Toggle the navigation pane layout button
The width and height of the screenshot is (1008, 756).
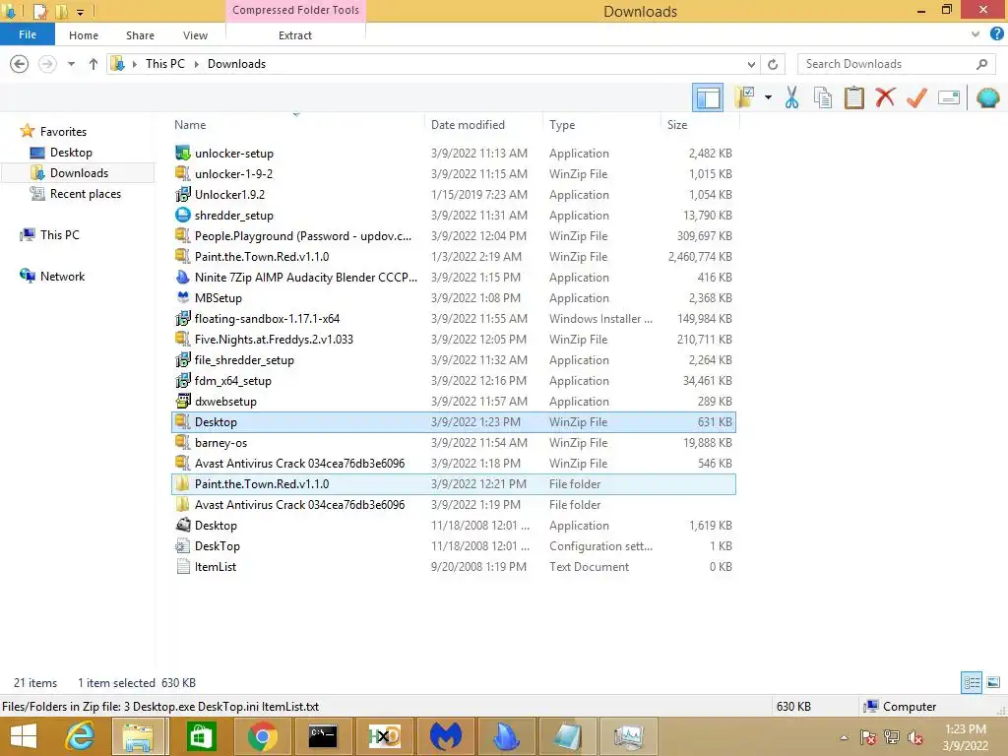pos(708,97)
